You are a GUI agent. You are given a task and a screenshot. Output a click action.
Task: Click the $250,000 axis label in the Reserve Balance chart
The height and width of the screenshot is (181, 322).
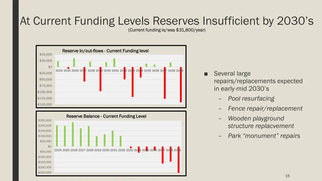pos(45,120)
